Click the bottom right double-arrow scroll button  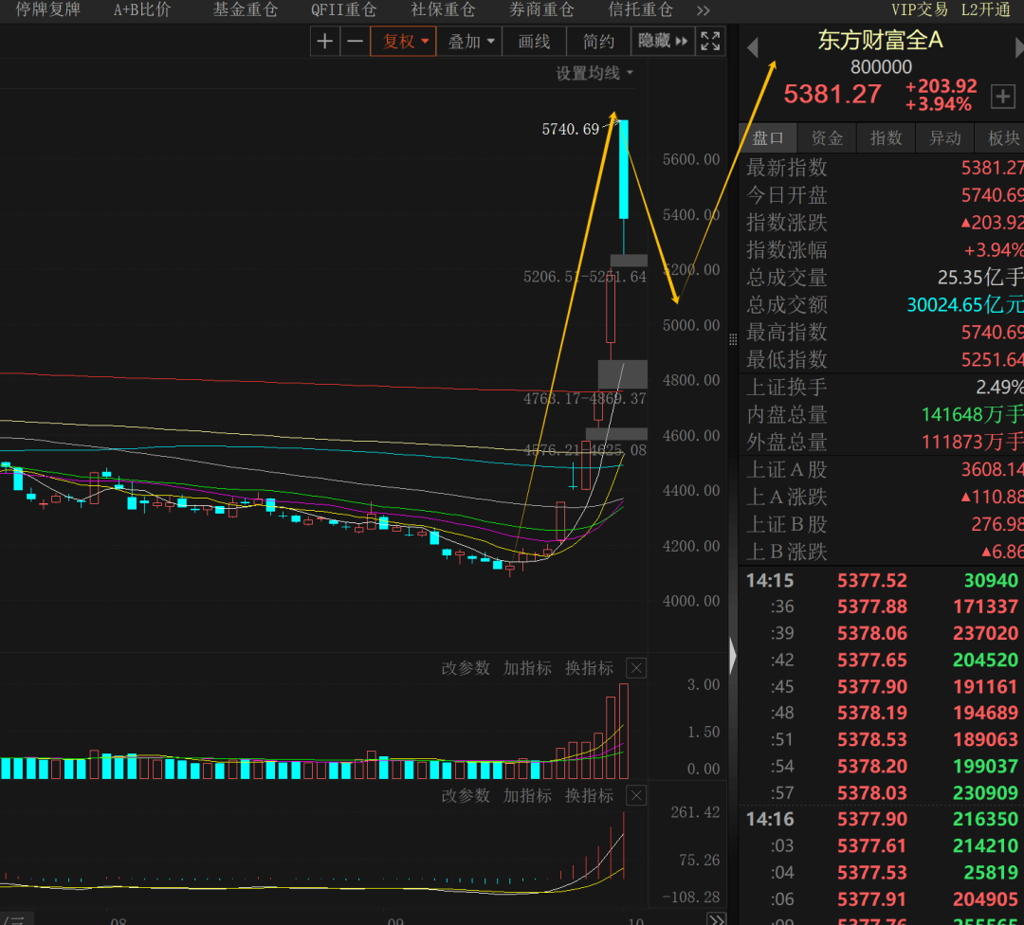point(717,918)
